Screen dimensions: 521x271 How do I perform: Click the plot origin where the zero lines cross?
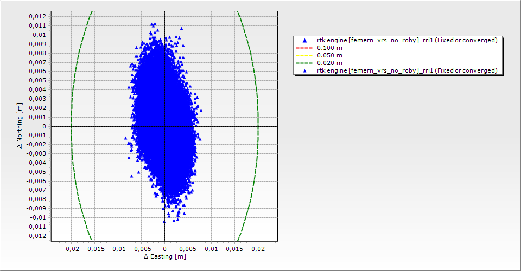point(164,126)
